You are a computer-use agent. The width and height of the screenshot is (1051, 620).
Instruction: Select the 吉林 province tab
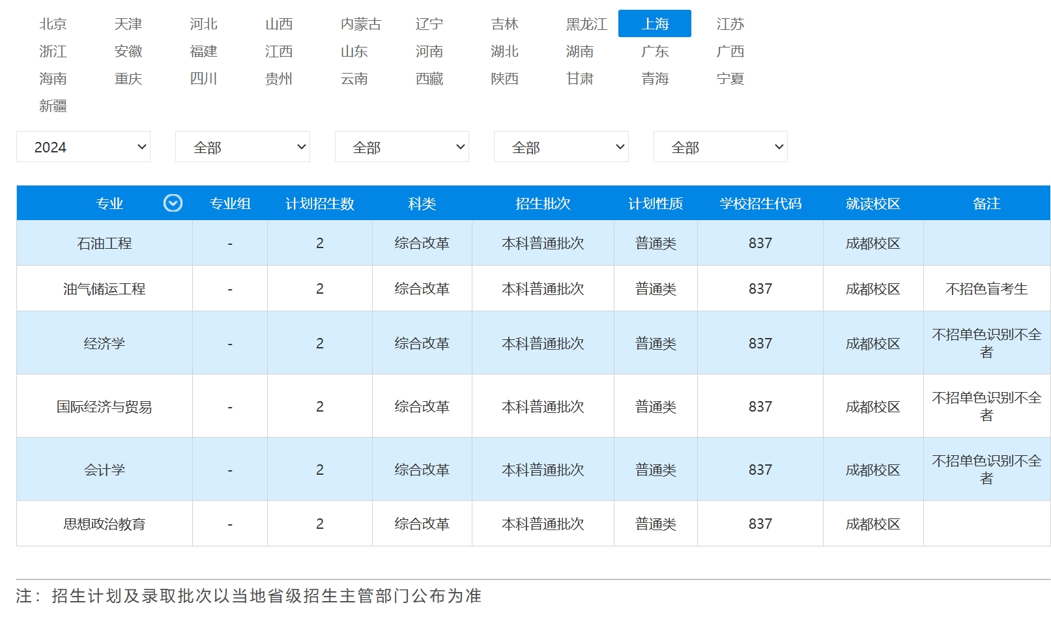click(x=505, y=24)
